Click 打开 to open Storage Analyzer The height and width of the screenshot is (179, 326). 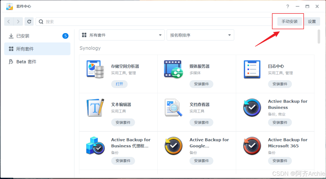[x=119, y=84]
